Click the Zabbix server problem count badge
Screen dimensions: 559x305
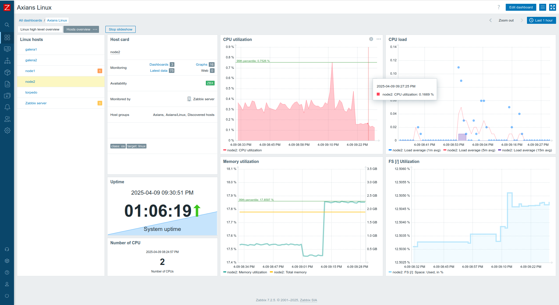(x=100, y=103)
